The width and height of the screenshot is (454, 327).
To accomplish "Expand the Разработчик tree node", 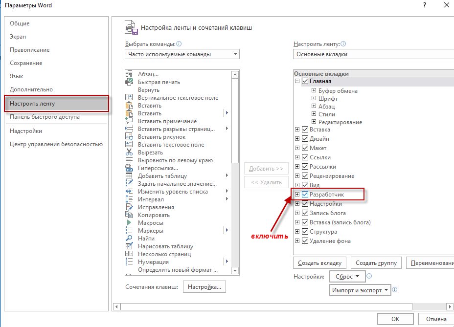I will click(x=297, y=195).
